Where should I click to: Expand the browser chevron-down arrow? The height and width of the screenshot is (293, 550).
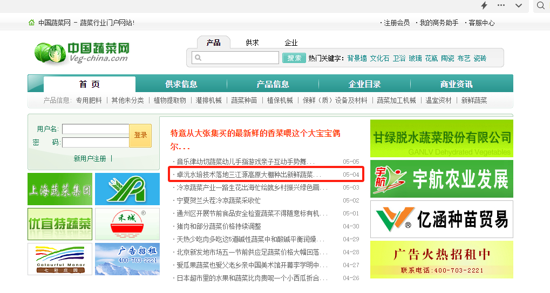click(519, 5)
